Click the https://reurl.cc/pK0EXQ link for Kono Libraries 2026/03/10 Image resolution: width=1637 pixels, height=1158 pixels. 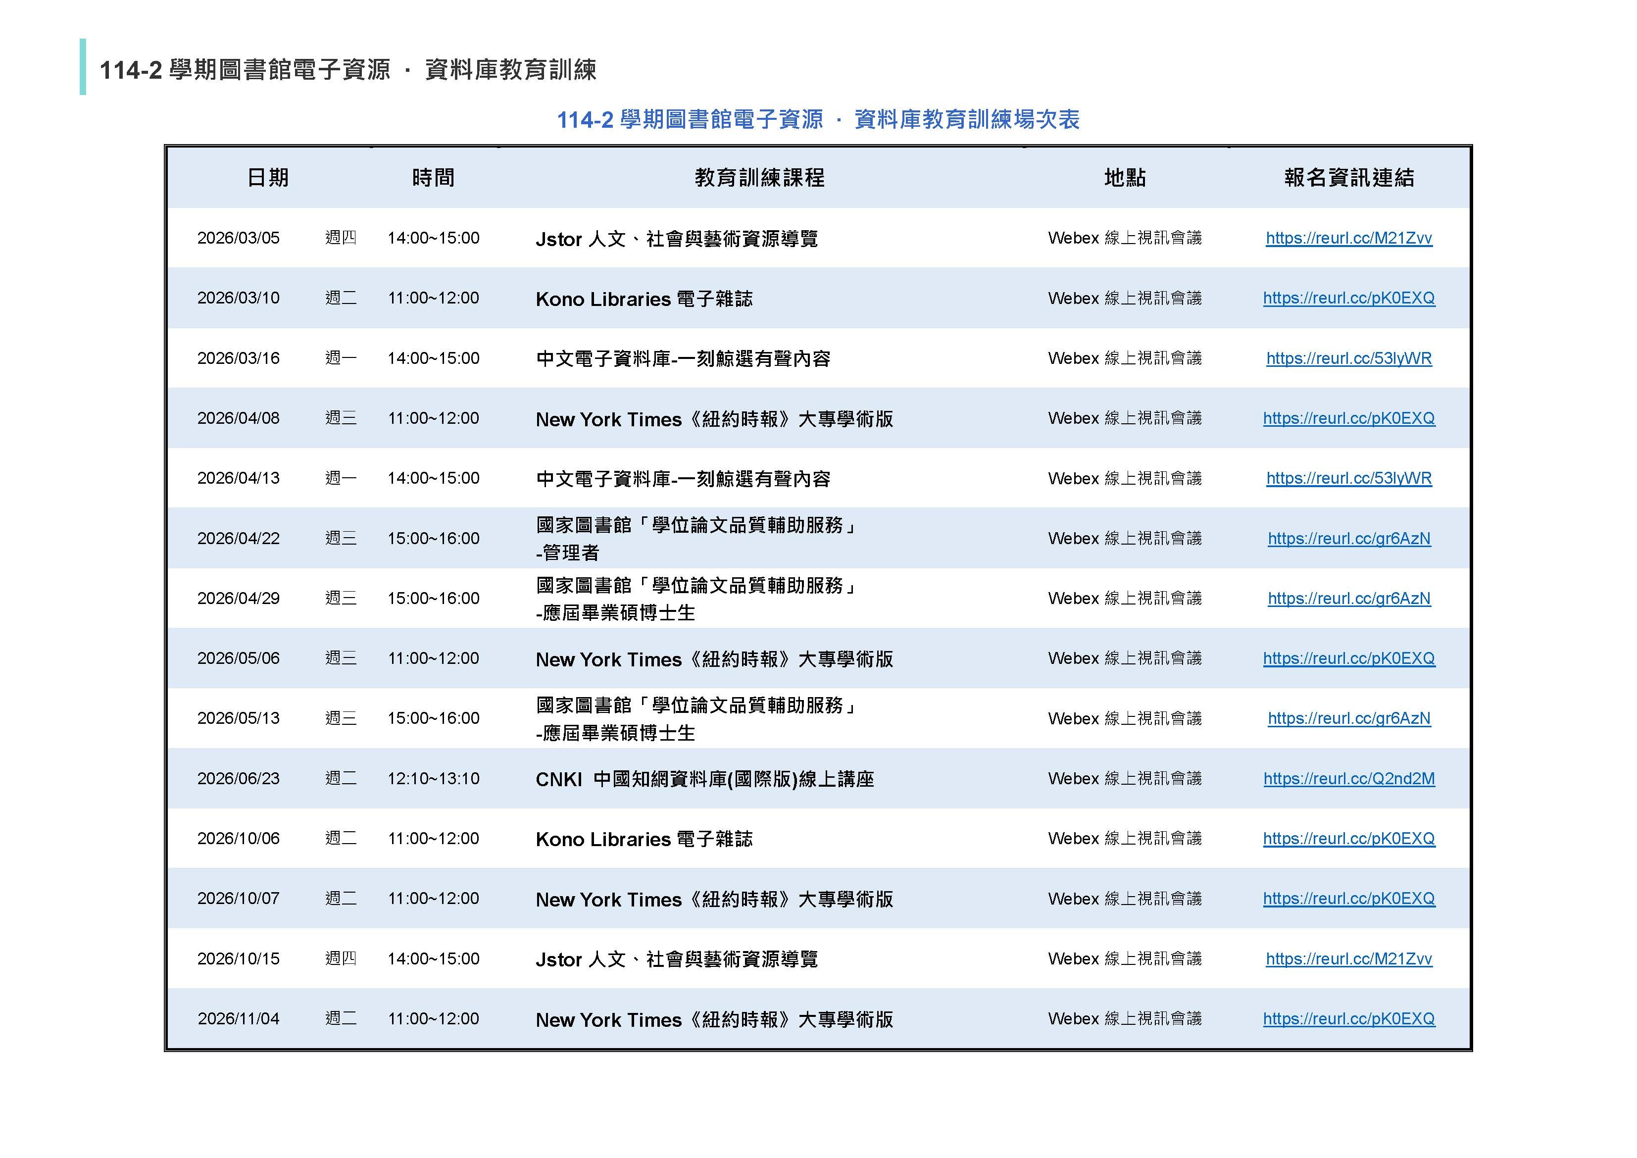point(1350,299)
